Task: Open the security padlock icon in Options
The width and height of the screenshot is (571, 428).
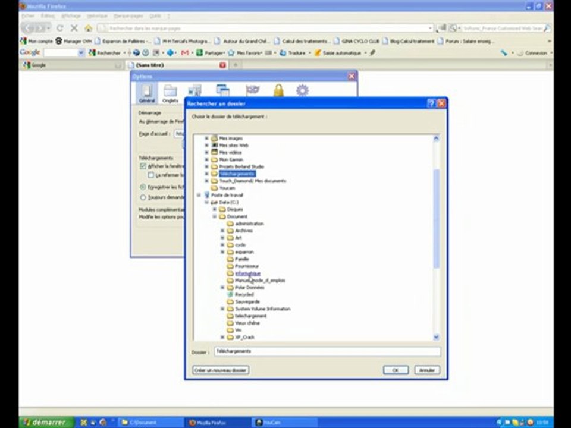Action: click(278, 90)
